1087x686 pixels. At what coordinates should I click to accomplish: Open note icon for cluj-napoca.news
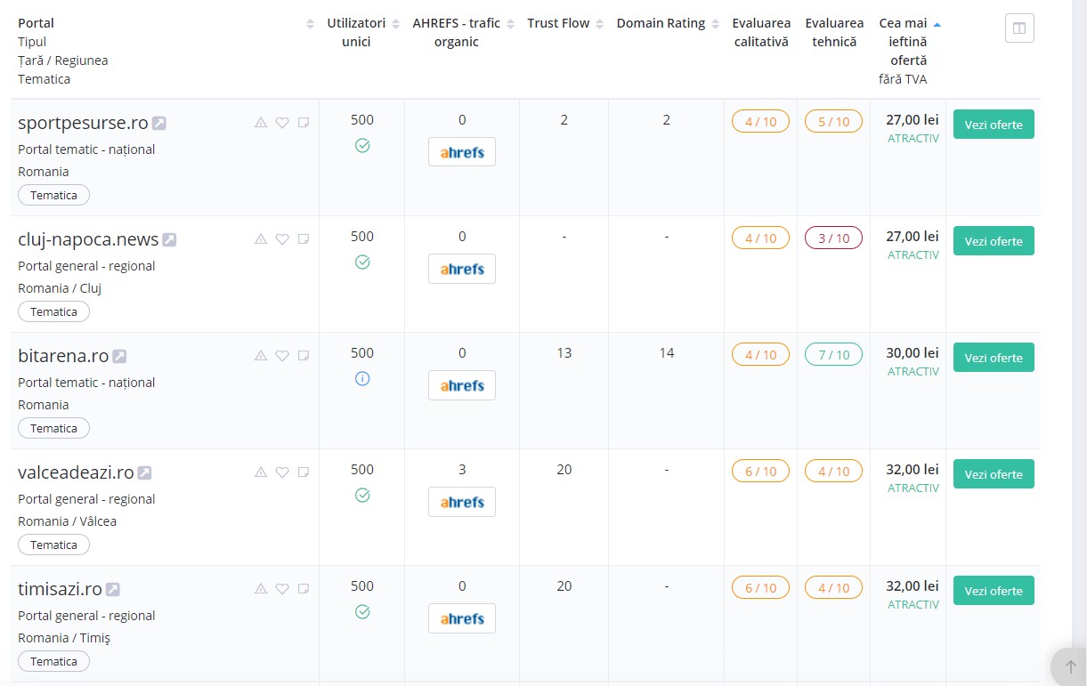click(304, 239)
